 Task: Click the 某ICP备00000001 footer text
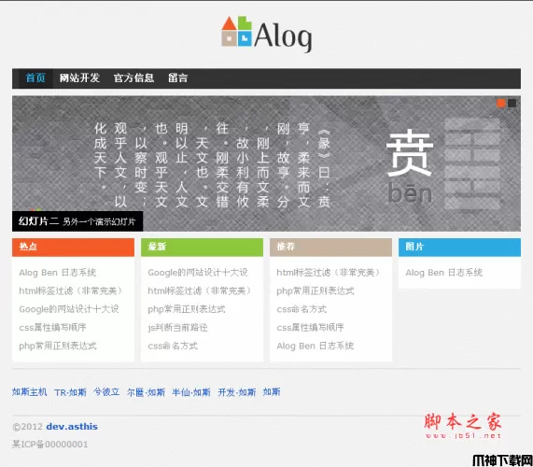point(50,445)
